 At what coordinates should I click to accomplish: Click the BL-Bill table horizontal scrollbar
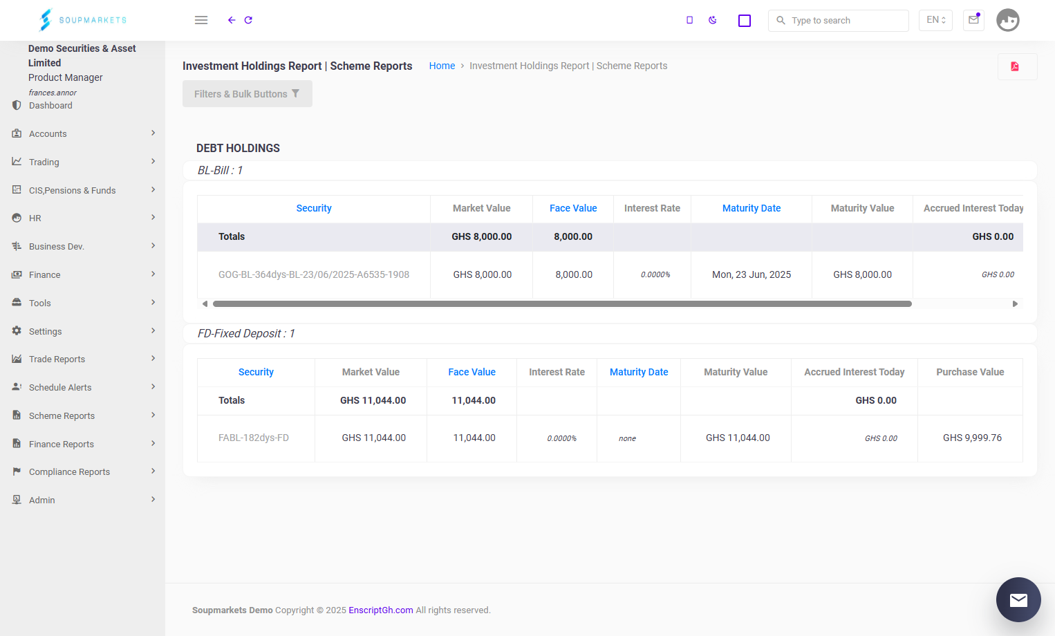(562, 303)
